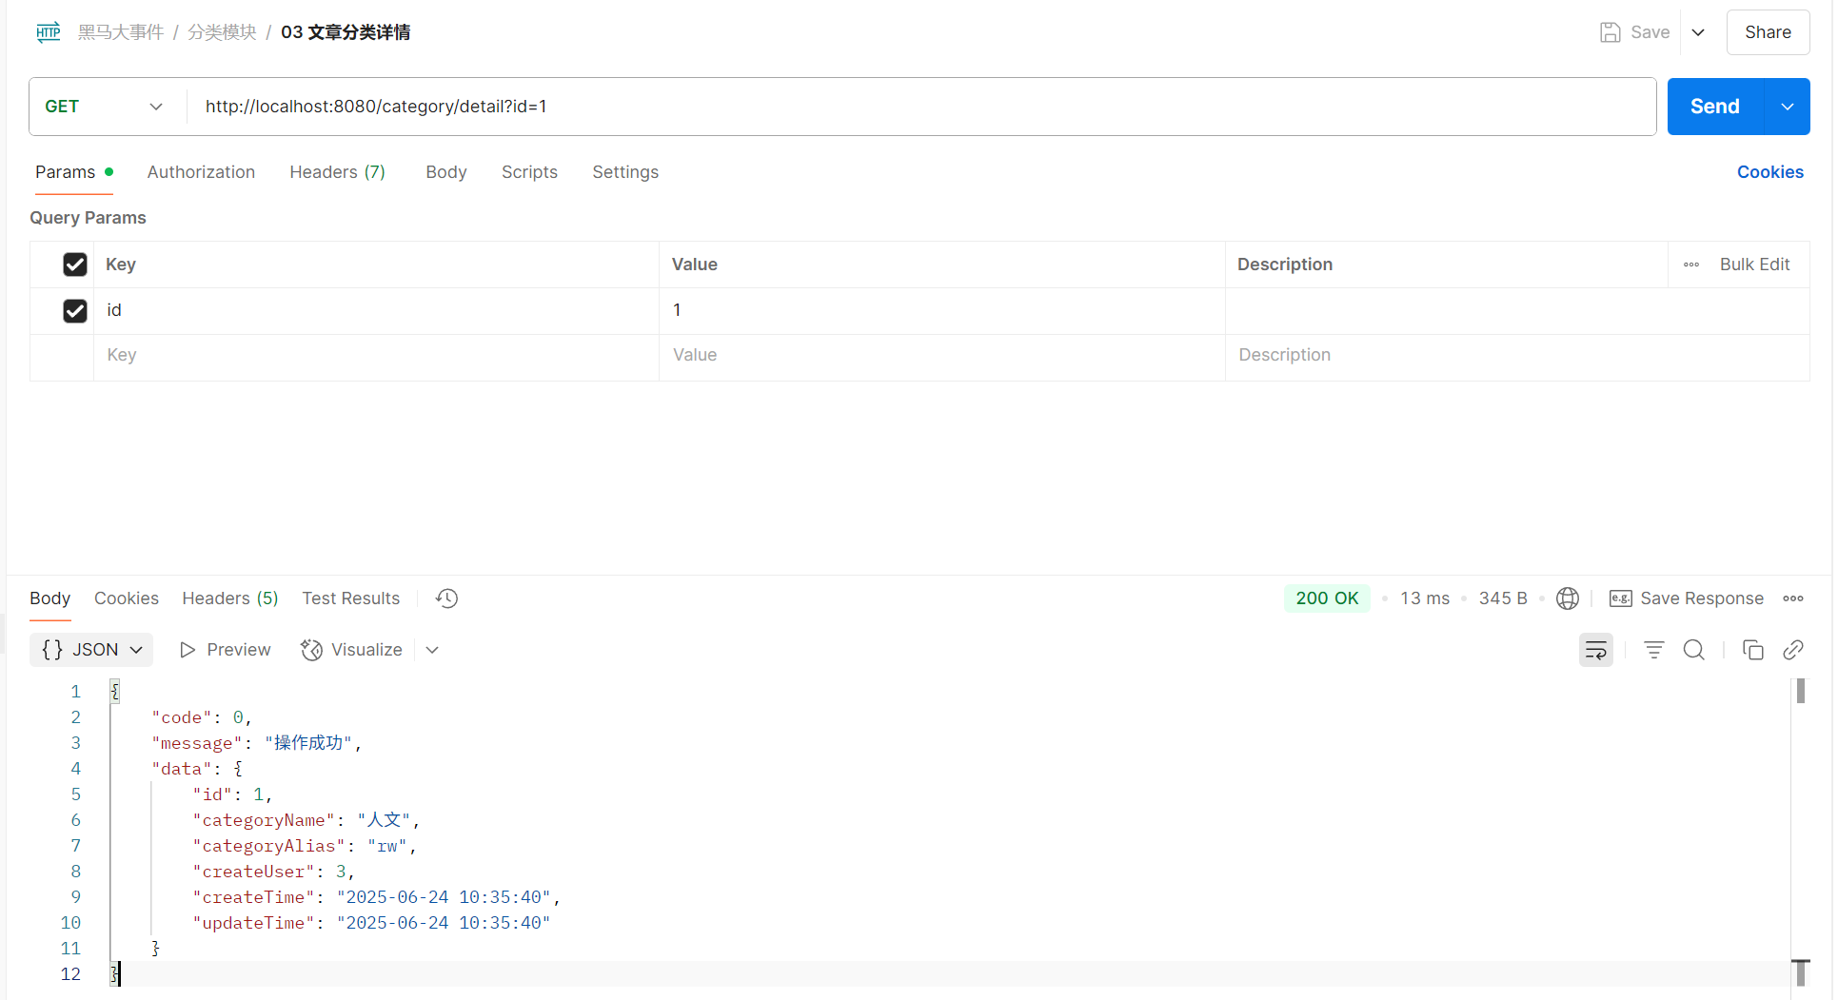Uncheck the id parameter checkbox

coord(75,311)
